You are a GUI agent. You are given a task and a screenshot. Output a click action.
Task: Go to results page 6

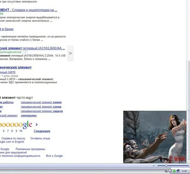(x=3, y=131)
